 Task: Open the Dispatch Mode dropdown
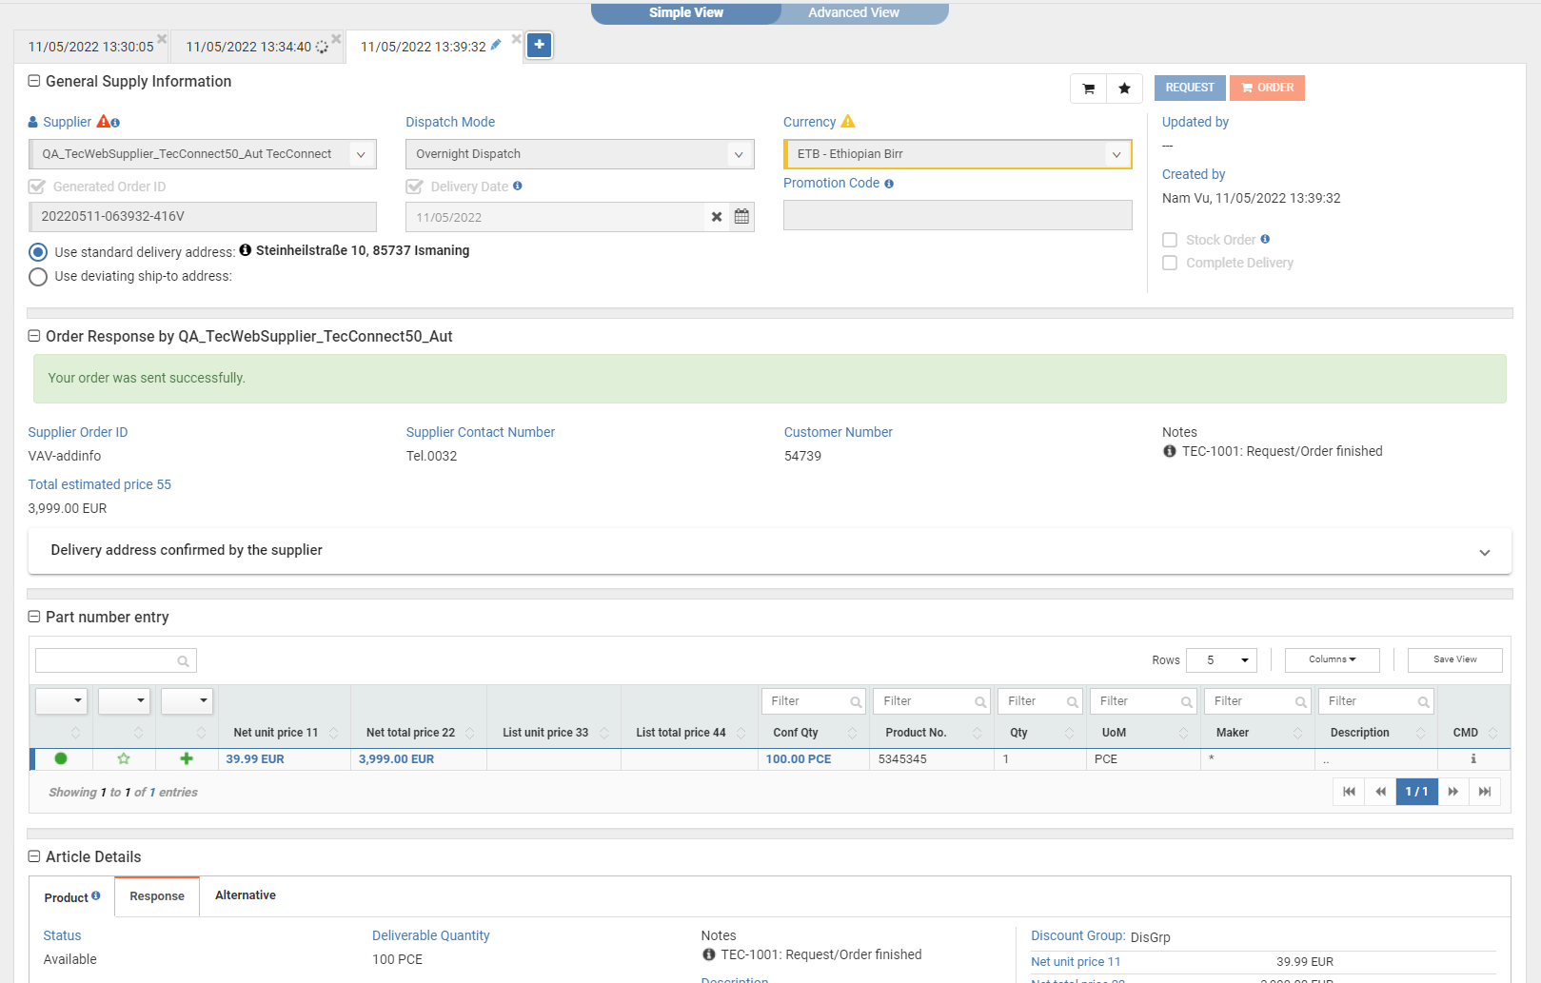tap(580, 154)
